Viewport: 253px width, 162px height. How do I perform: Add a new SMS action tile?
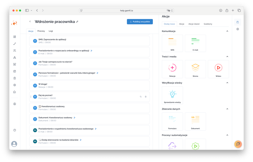pyautogui.click(x=172, y=43)
